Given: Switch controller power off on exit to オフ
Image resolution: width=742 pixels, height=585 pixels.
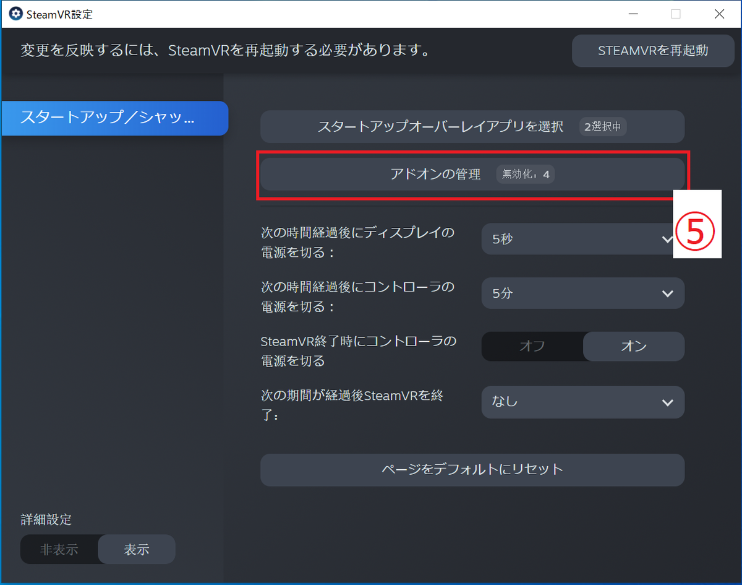Looking at the screenshot, I should point(532,346).
